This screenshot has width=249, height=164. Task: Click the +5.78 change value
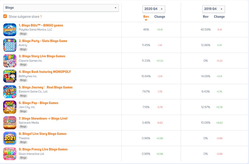tap(219, 107)
